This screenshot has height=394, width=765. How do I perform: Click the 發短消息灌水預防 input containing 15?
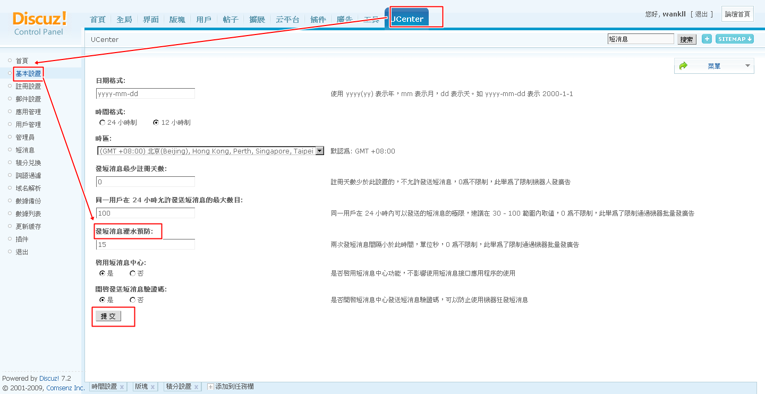tap(146, 244)
